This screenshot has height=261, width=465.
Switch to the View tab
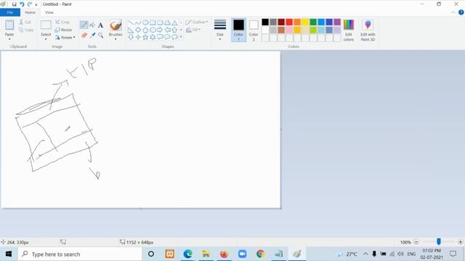(x=49, y=12)
